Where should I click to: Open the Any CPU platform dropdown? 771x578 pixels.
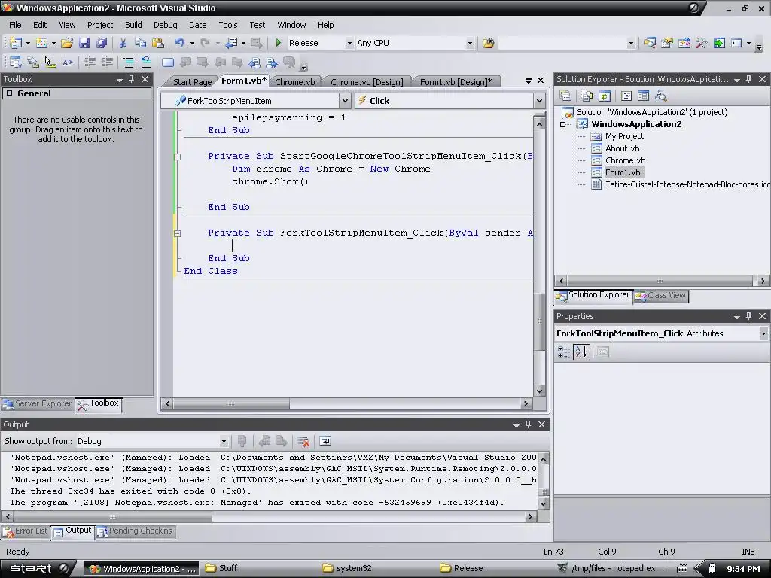pyautogui.click(x=470, y=43)
